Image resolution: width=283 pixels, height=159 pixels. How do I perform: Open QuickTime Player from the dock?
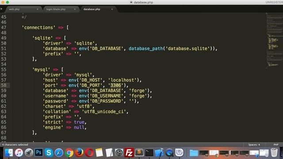click(x=169, y=153)
